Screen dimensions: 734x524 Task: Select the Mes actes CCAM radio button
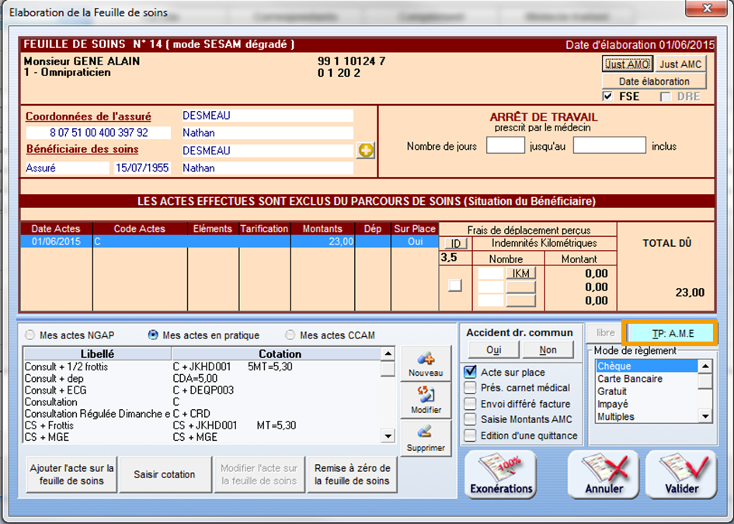(290, 335)
